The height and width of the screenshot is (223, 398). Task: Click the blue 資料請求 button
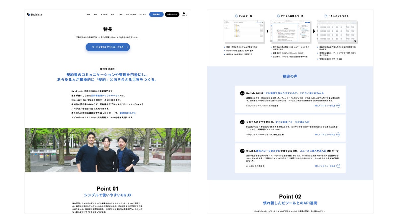tap(156, 15)
